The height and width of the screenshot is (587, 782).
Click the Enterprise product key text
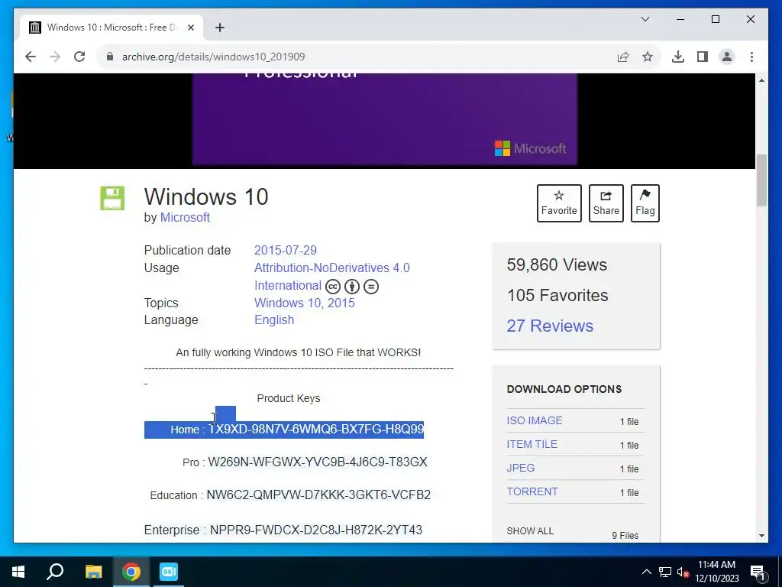315,530
